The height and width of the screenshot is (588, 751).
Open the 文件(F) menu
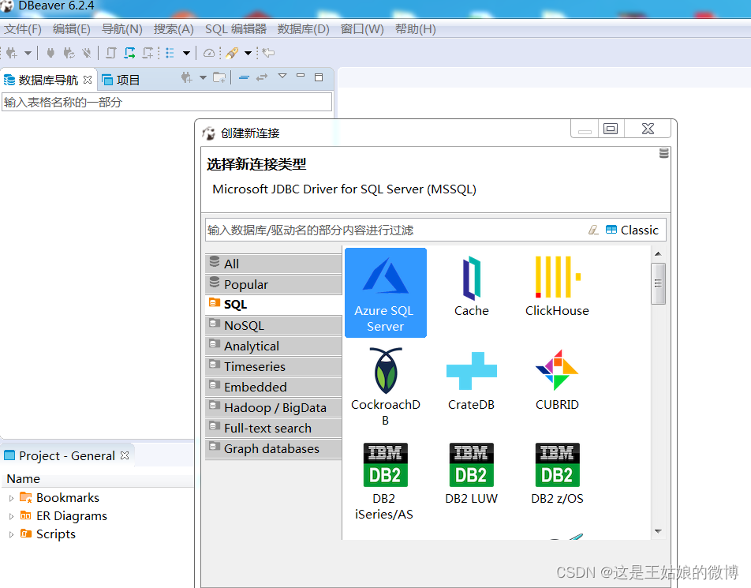(23, 29)
